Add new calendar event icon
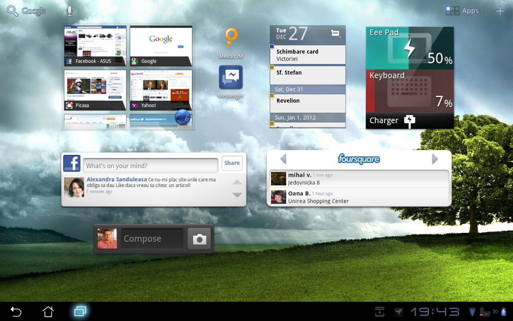This screenshot has height=321, width=513. 336,34
